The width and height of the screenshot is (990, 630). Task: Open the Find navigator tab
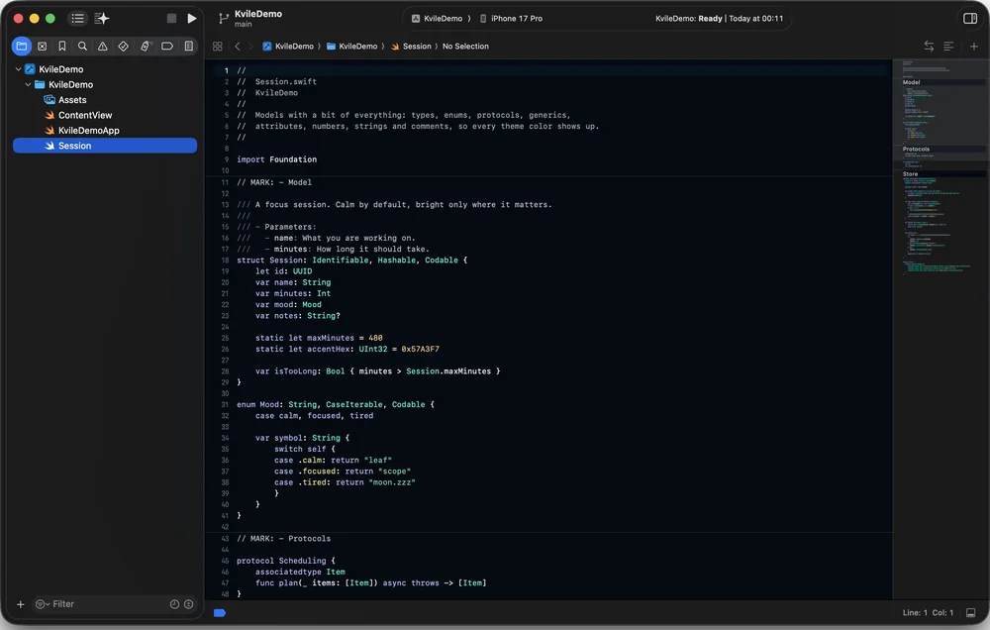pyautogui.click(x=82, y=47)
